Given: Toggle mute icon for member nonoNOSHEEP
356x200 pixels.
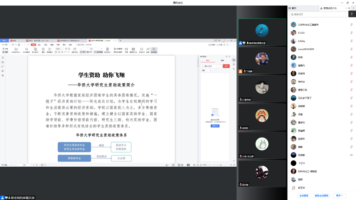Looking at the screenshot, I should click(351, 49).
